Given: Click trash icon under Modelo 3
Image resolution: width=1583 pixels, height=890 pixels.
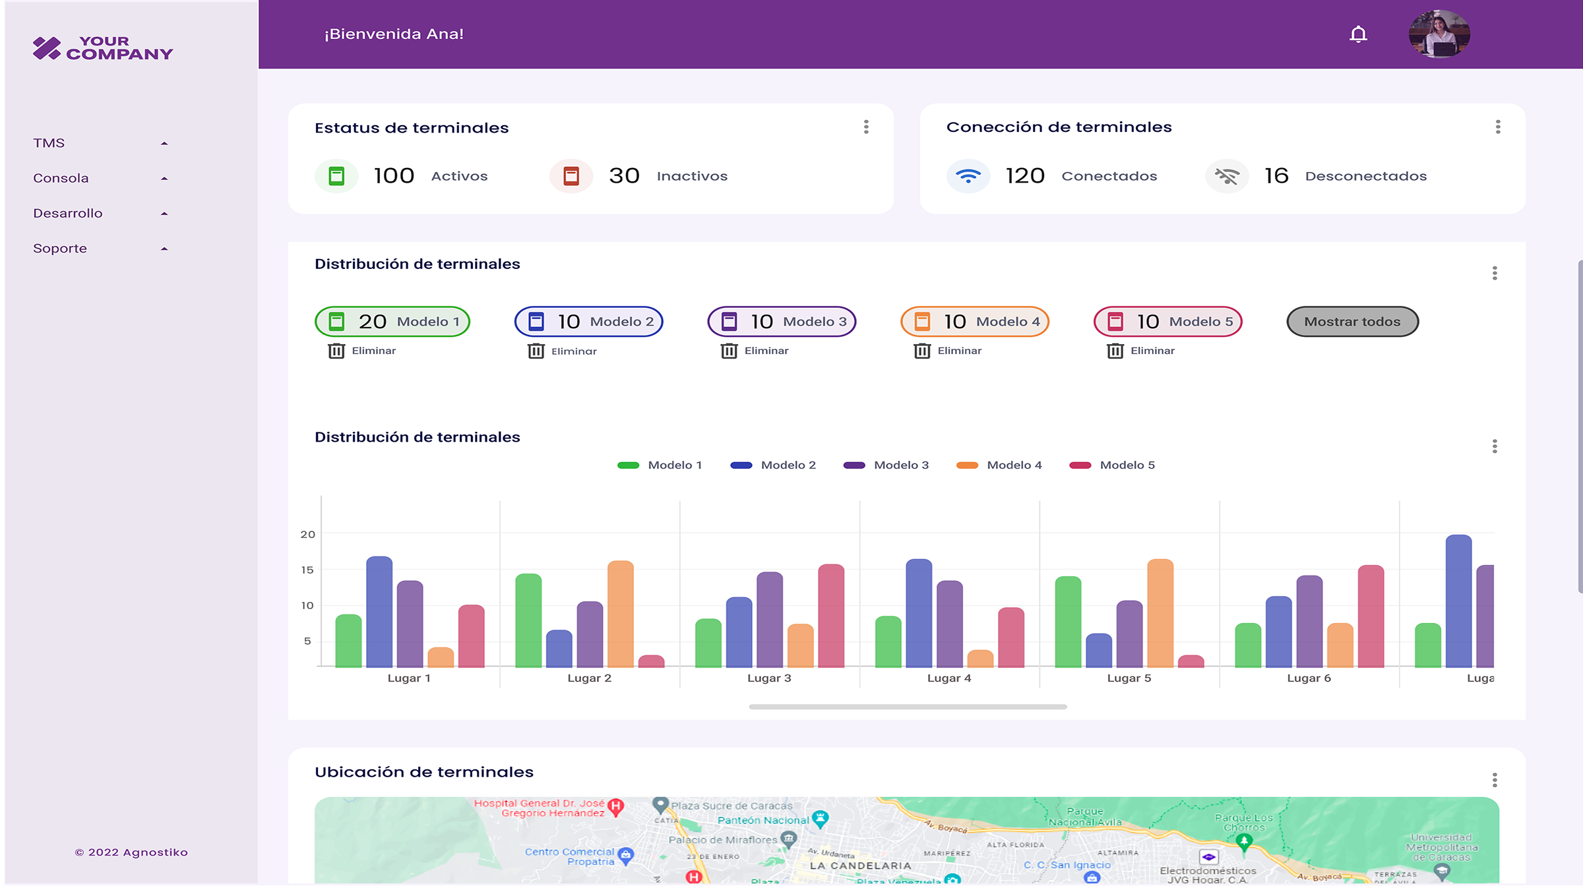Looking at the screenshot, I should [729, 351].
